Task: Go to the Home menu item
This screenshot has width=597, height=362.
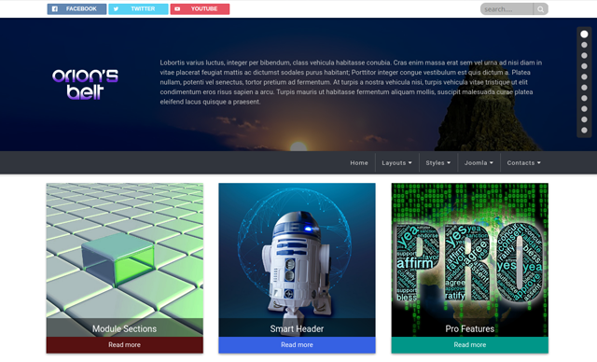Action: tap(359, 163)
